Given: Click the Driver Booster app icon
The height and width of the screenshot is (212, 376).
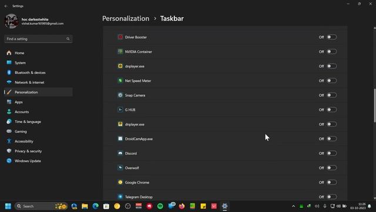Looking at the screenshot, I should 120,37.
